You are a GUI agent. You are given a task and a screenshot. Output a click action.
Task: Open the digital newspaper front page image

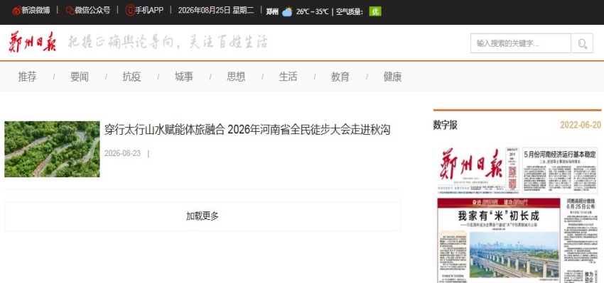coord(517,215)
